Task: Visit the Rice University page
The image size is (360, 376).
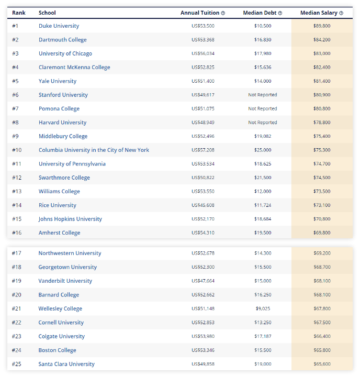Action: (x=57, y=205)
